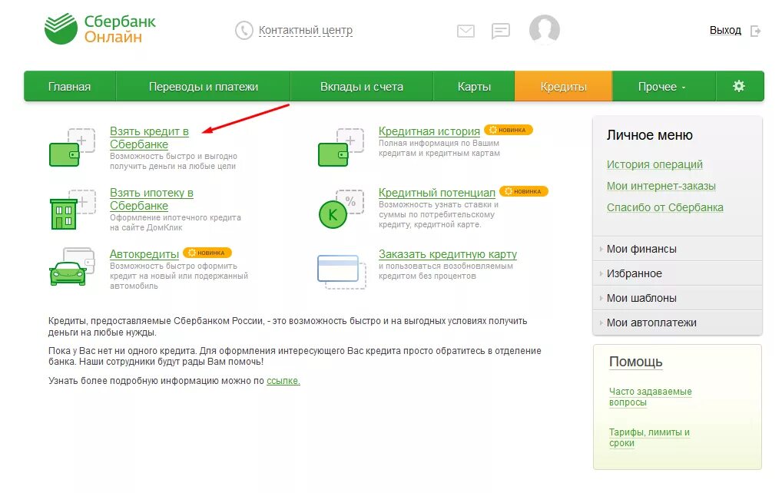
Task: Click the ссылке link in the info text
Action: (283, 381)
